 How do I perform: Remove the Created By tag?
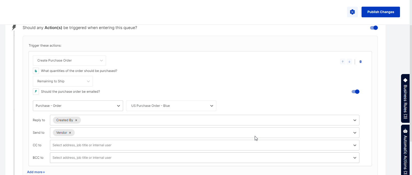click(76, 120)
